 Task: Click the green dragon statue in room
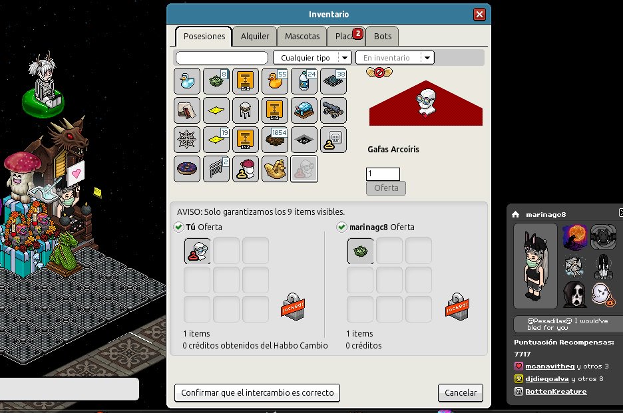pyautogui.click(x=64, y=254)
